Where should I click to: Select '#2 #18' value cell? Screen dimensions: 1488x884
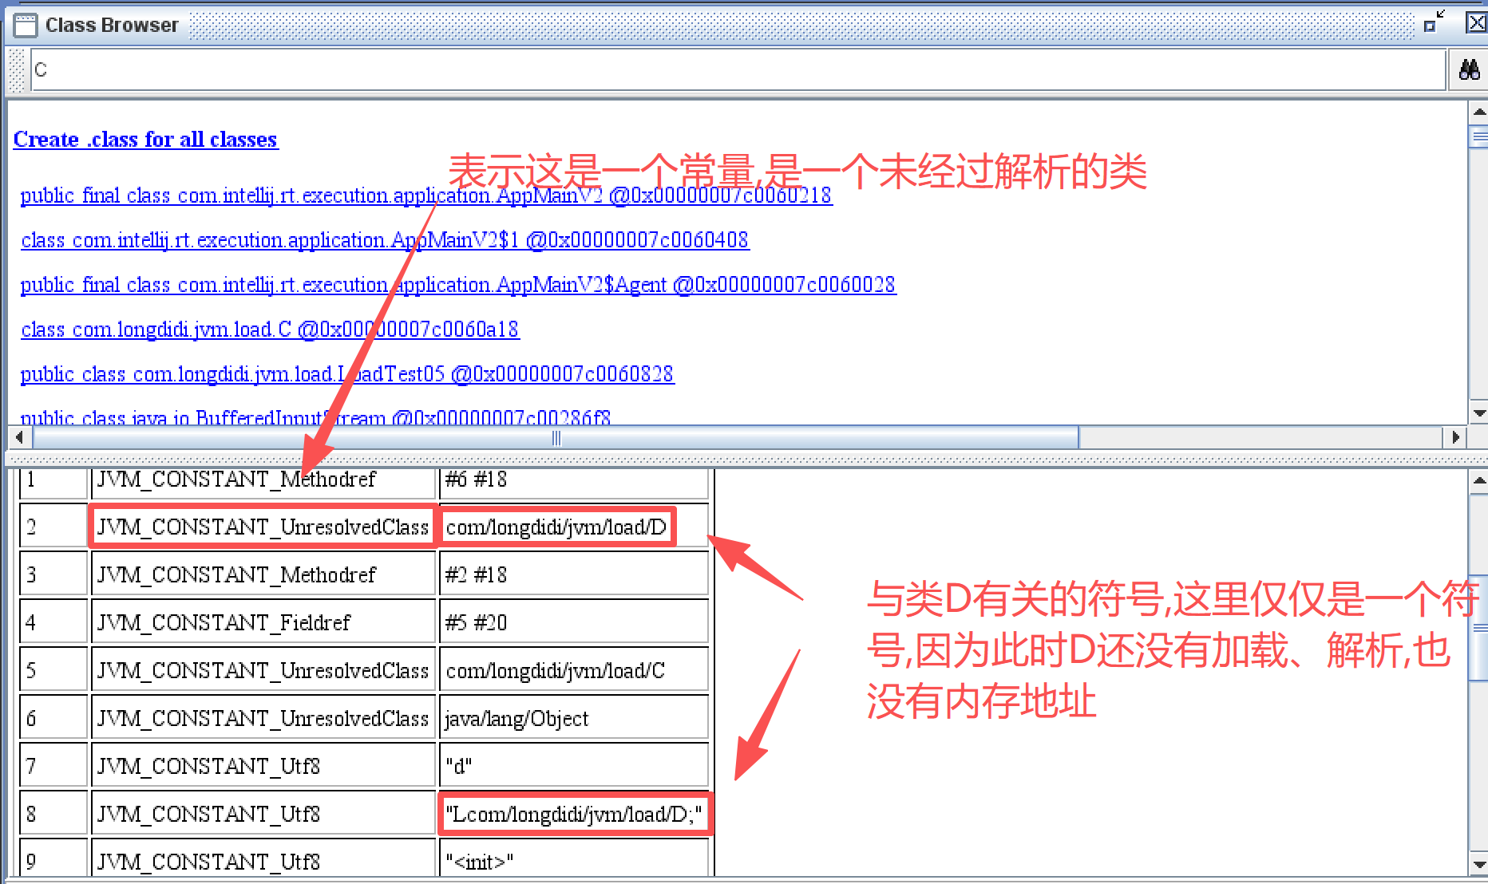(573, 574)
